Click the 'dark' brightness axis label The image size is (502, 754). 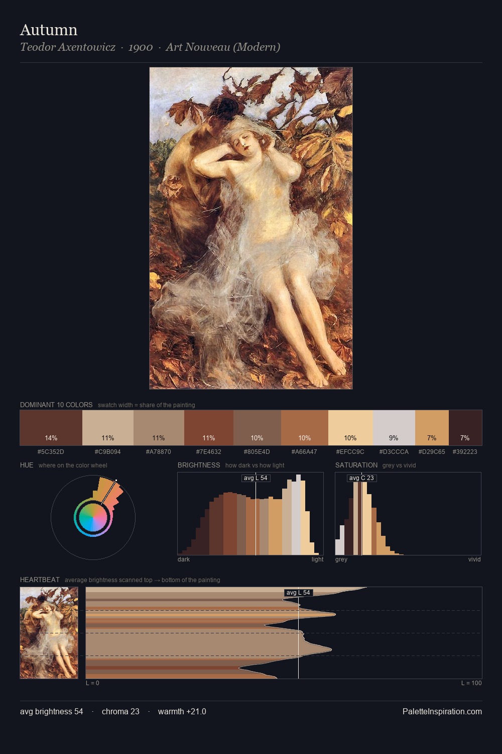coord(184,559)
